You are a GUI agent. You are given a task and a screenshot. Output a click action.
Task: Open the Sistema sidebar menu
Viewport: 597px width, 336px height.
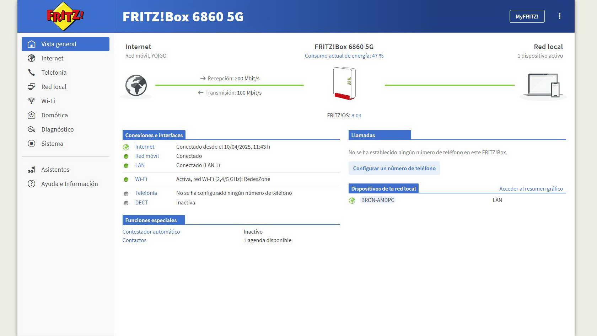tap(65, 144)
